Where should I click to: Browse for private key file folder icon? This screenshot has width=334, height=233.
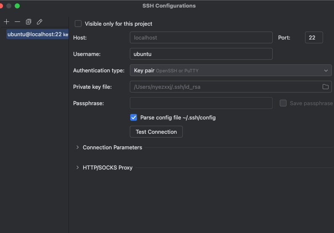click(325, 87)
